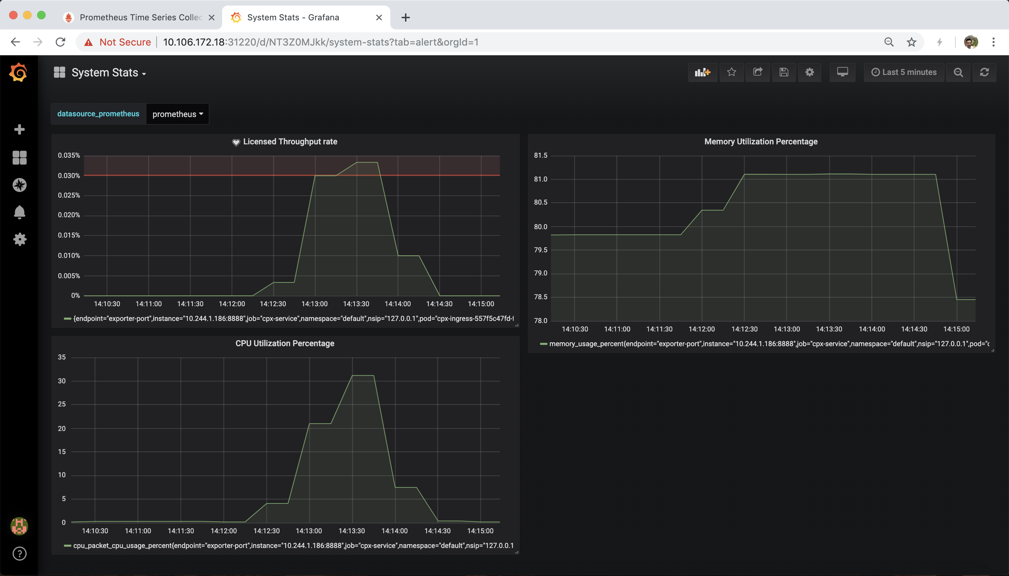This screenshot has height=576, width=1009.
Task: Click the Add panel icon in toolbar
Action: (x=702, y=73)
